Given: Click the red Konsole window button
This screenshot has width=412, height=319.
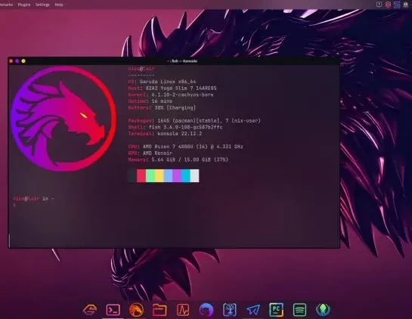Looking at the screenshot, I should coord(11,61).
